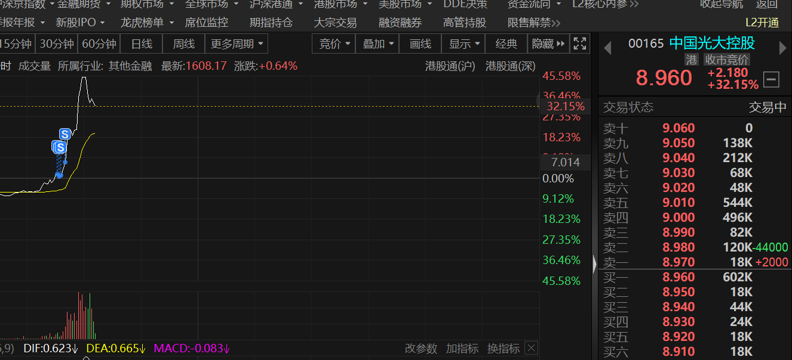Open 金融期货 dropdown menu
Image resolution: width=792 pixels, height=360 pixels.
pyautogui.click(x=84, y=4)
